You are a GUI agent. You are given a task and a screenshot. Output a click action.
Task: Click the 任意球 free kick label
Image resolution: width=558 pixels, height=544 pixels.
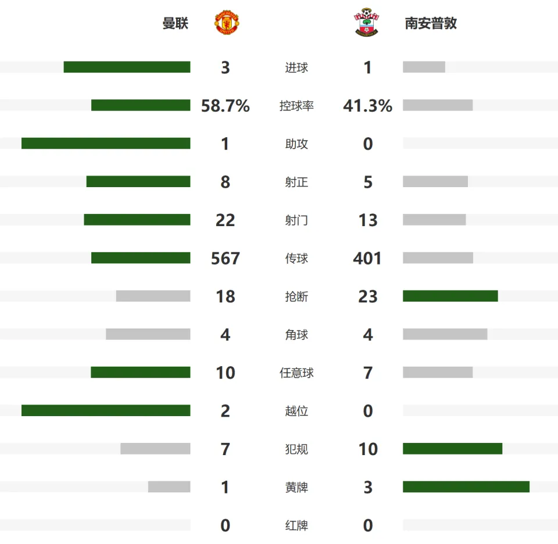[x=296, y=373]
